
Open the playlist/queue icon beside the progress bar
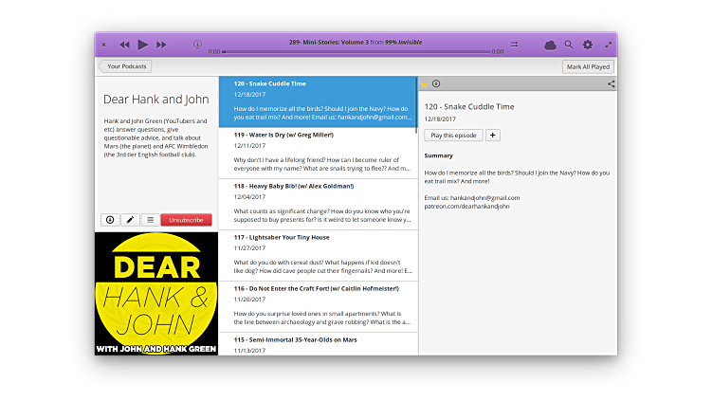click(514, 45)
